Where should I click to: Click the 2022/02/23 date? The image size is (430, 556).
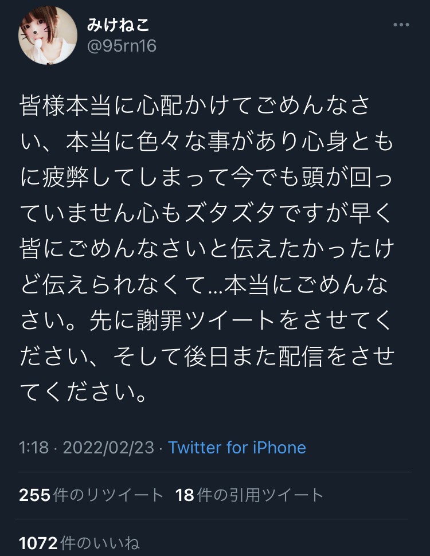108,448
